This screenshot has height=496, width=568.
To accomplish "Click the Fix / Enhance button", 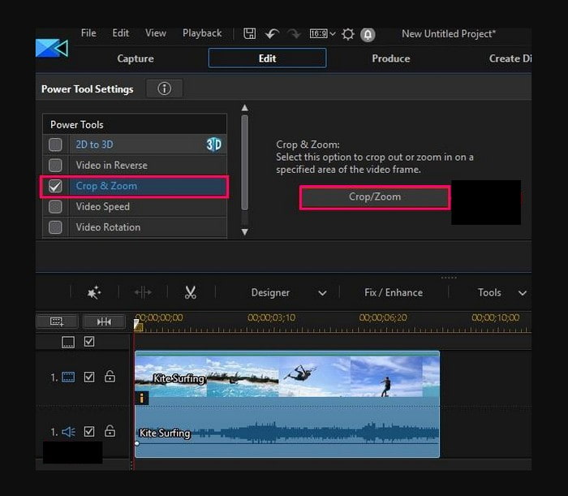I will [x=394, y=292].
